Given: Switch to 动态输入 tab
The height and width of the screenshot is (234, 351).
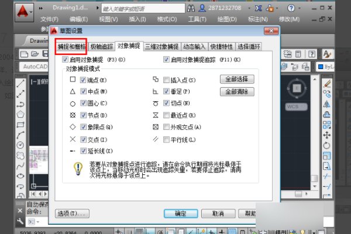Looking at the screenshot, I should [x=194, y=47].
